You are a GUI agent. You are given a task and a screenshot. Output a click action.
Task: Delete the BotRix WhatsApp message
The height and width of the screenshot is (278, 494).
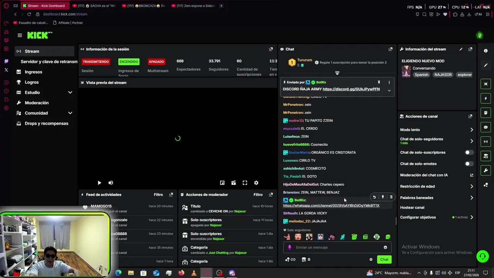[391, 197]
